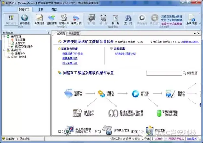The width and height of the screenshot is (203, 143).
Task: Click the 发布模版管理 globe icon
Action: coord(107,130)
